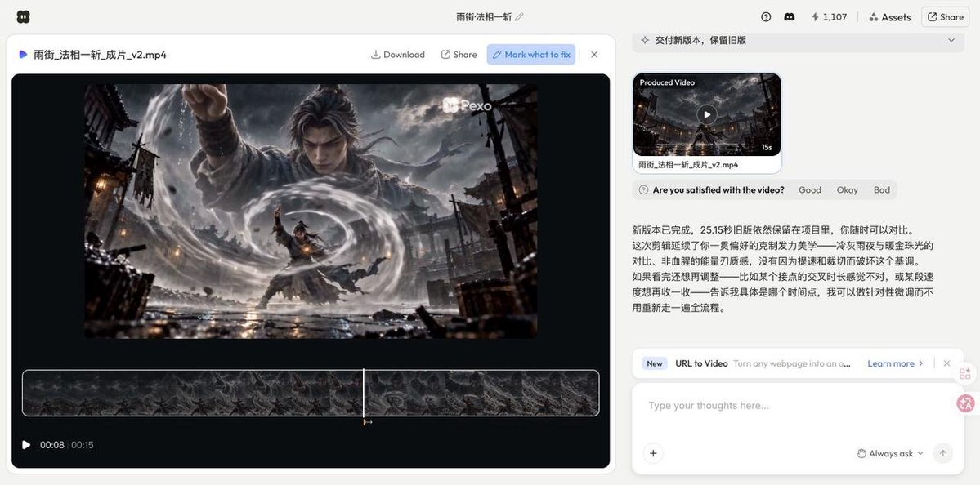Click the video file type icon

[x=23, y=55]
